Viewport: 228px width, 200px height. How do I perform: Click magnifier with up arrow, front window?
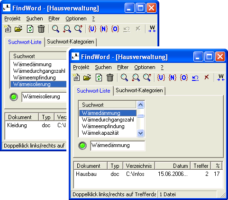pyautogui.click(x=147, y=78)
